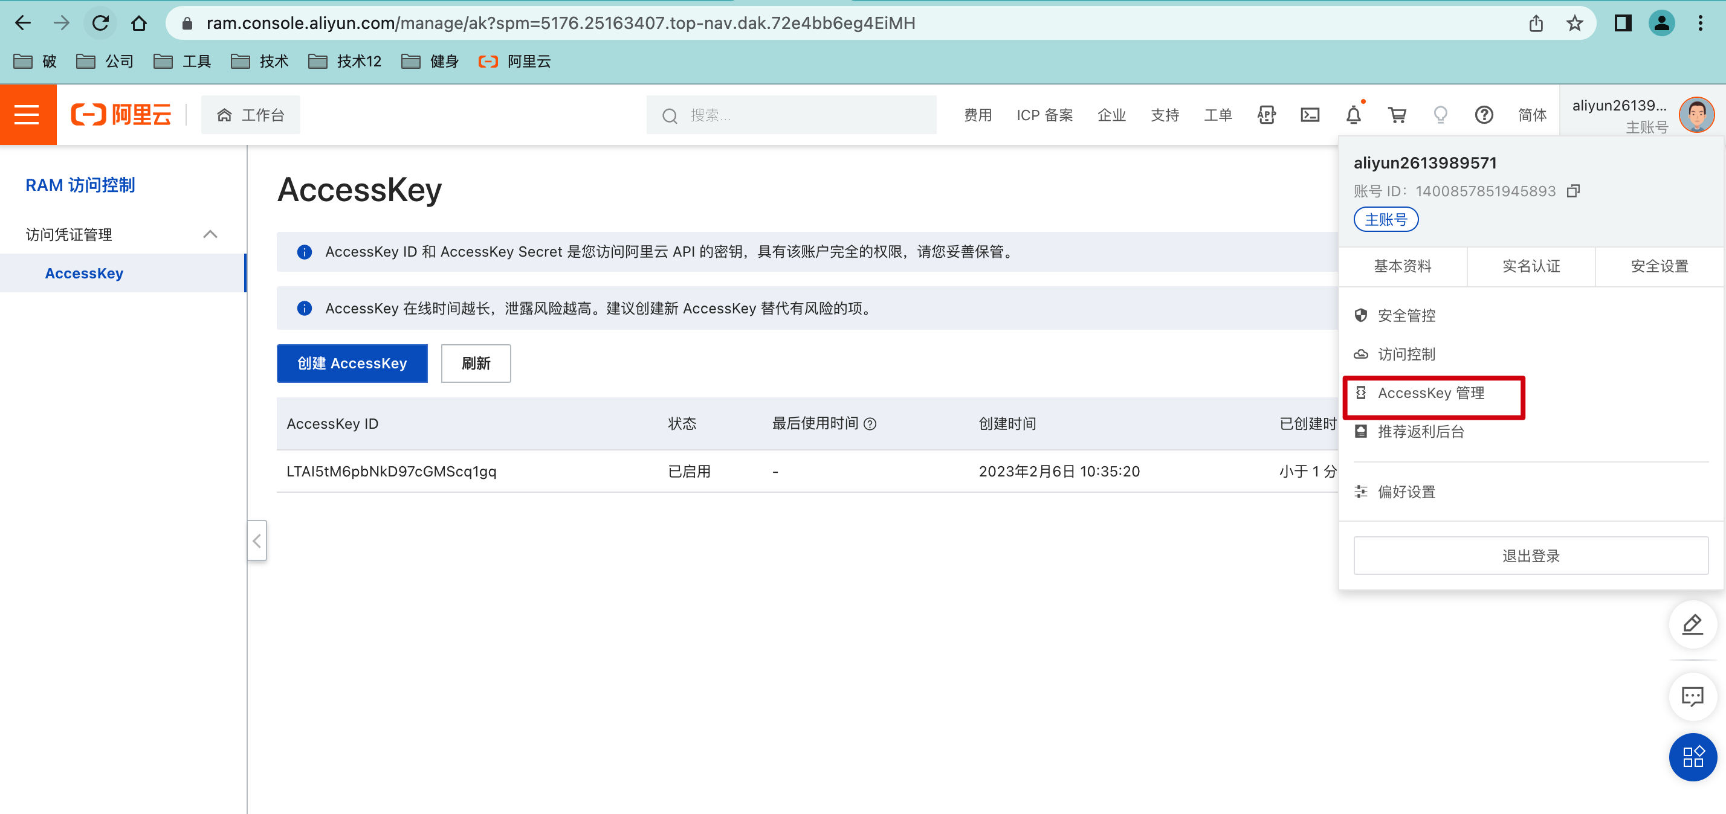
Task: Click the lightbulb suggestions icon
Action: point(1440,115)
